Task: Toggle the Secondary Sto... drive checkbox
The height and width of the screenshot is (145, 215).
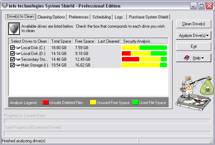Action: click(12, 59)
